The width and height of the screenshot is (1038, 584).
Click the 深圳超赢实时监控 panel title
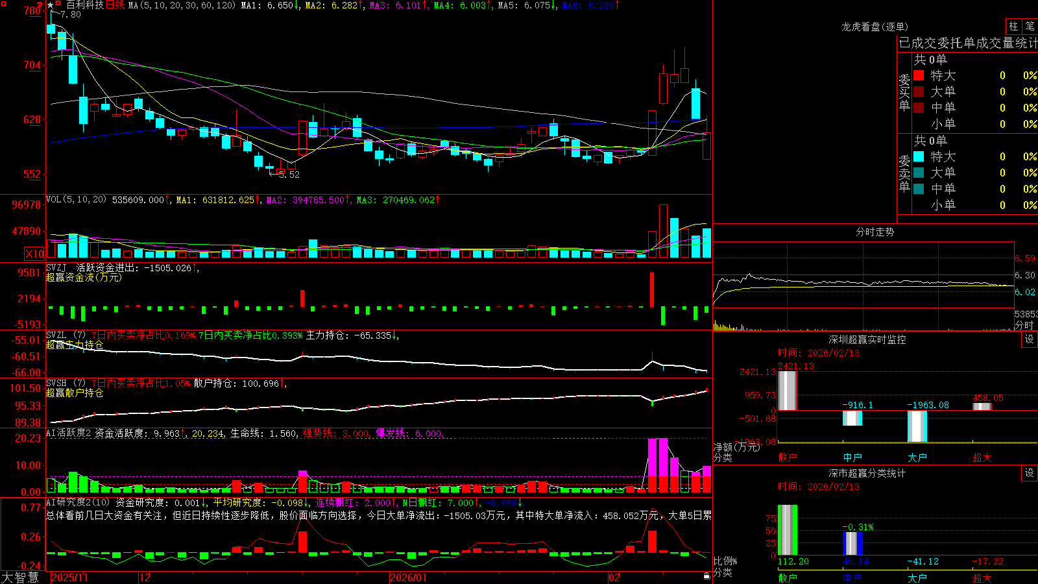[867, 339]
